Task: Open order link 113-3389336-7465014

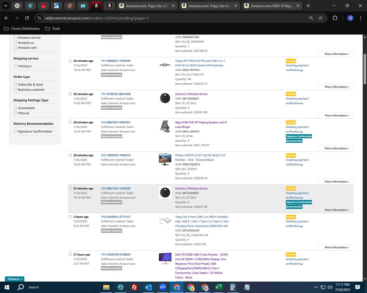Action: pos(116,155)
